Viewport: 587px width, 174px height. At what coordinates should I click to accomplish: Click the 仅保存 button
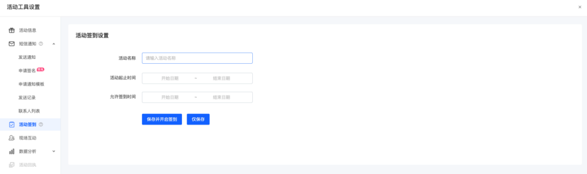click(198, 119)
